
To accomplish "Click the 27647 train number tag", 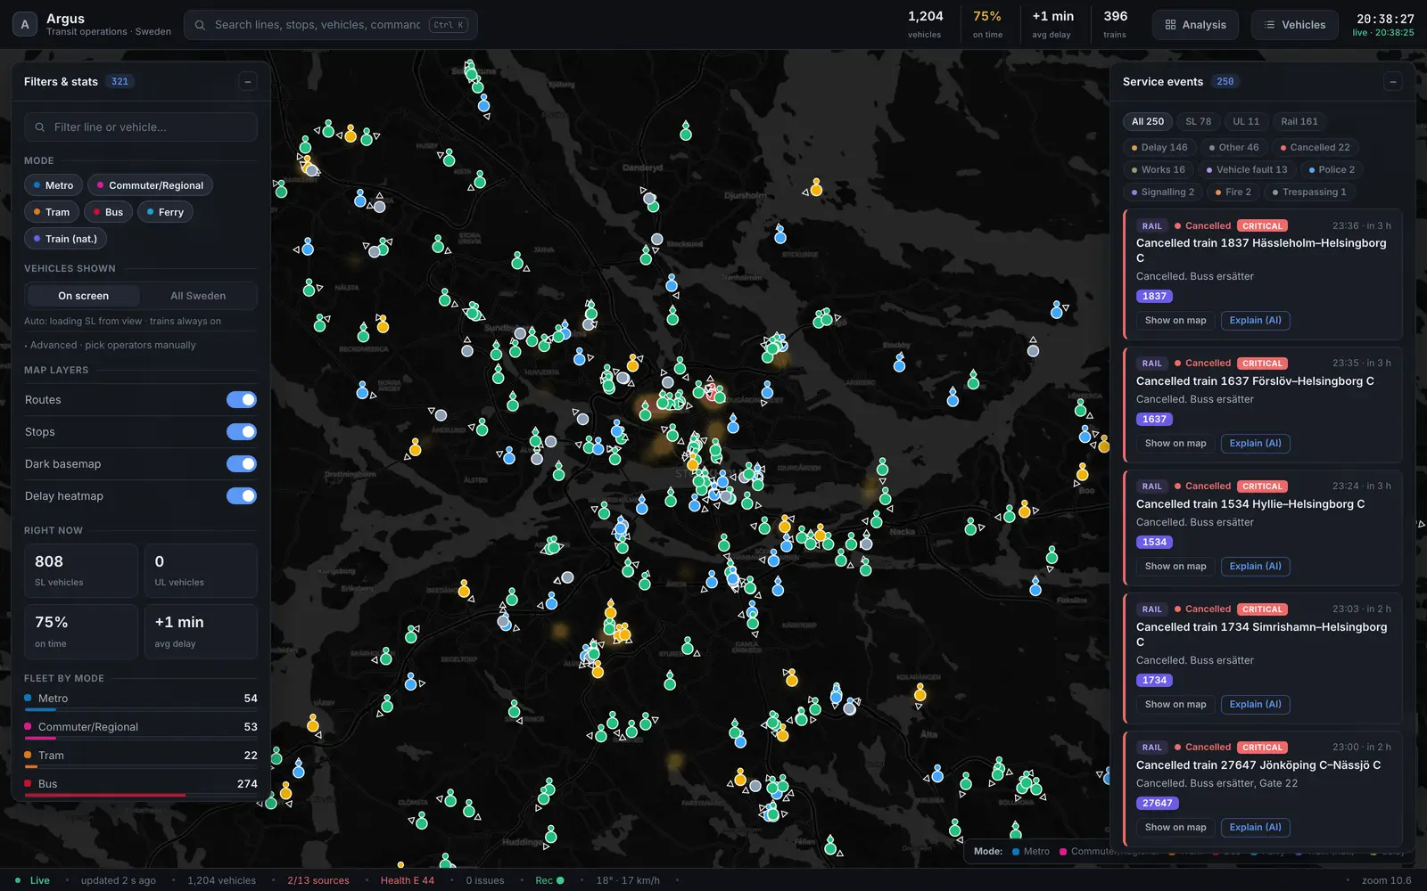I will coord(1158,803).
